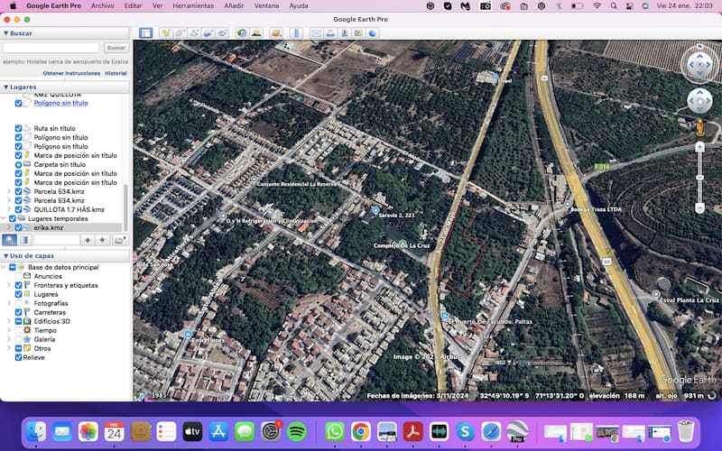Click the Google Earth web globe icon

373,33
